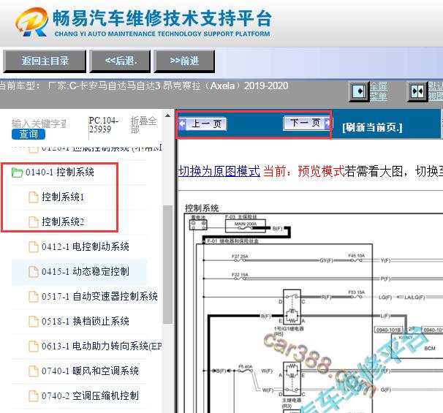
Task: Select 0740-2 空调压缩机控制
Action: [x=90, y=395]
